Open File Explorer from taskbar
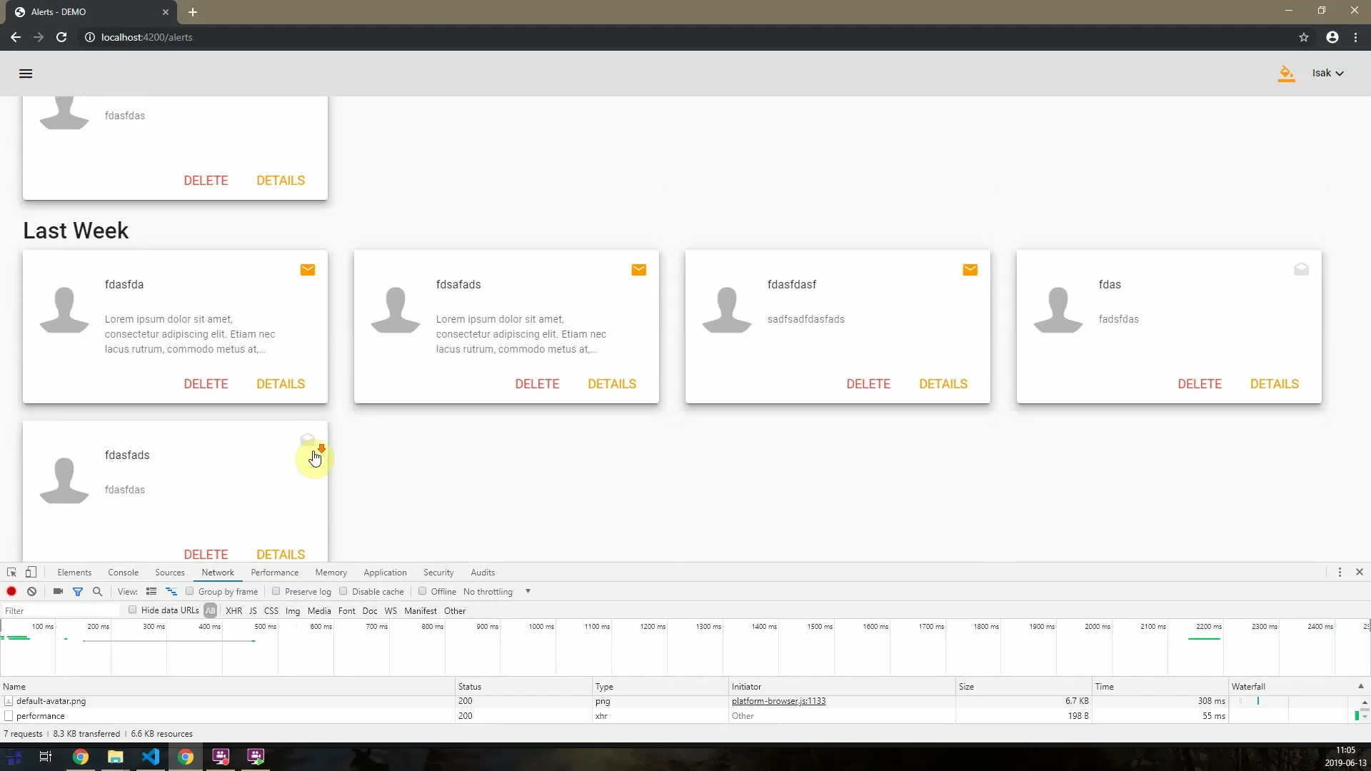The image size is (1371, 771). point(116,757)
